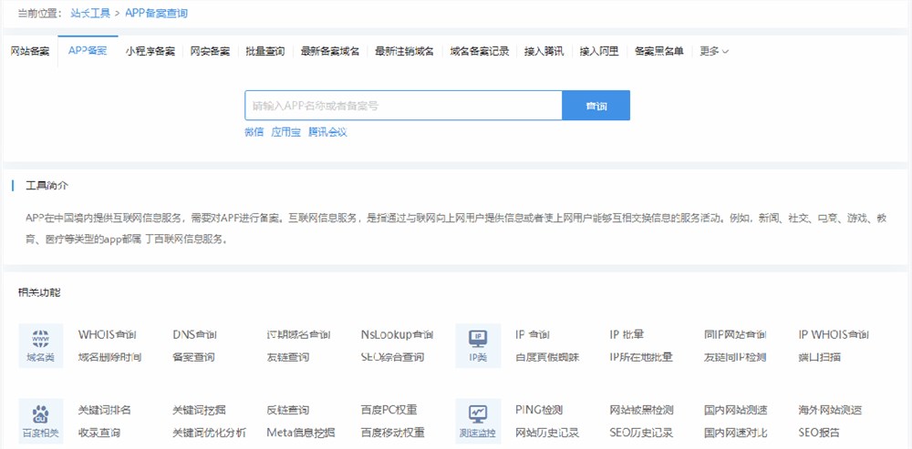Screen dimensions: 912x449
Task: Click the 百度相关 paw icon
Action: tap(41, 413)
